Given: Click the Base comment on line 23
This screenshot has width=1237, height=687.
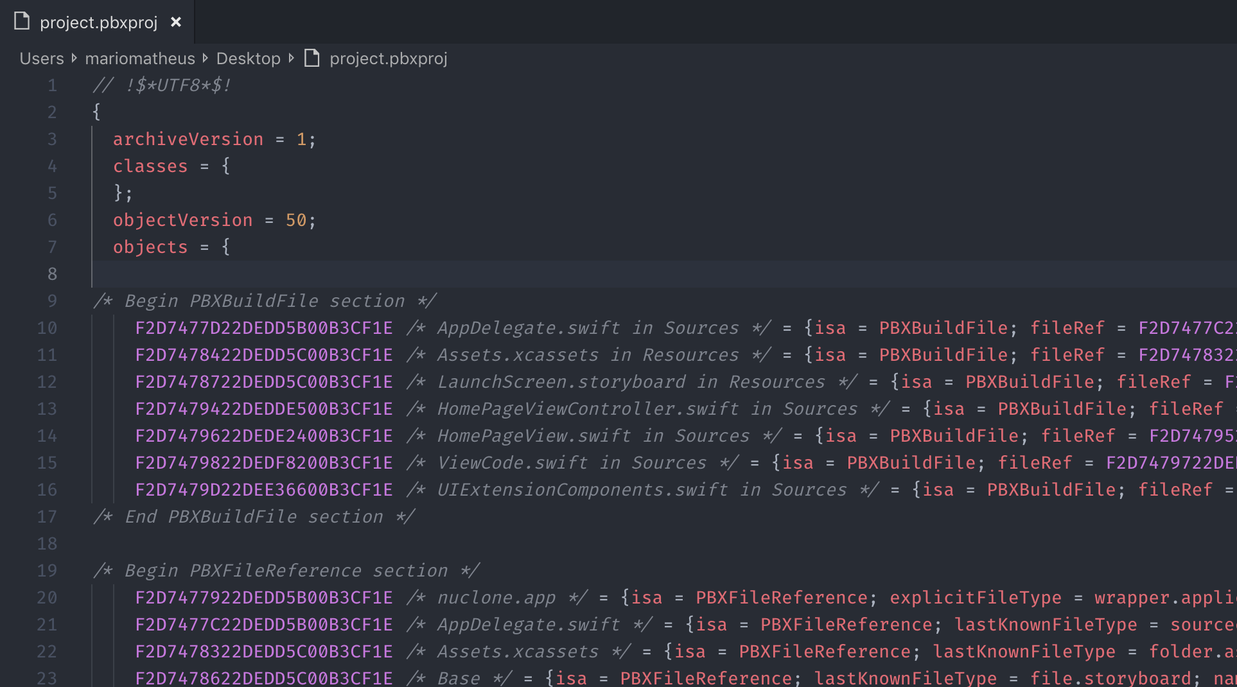Looking at the screenshot, I should click(459, 678).
